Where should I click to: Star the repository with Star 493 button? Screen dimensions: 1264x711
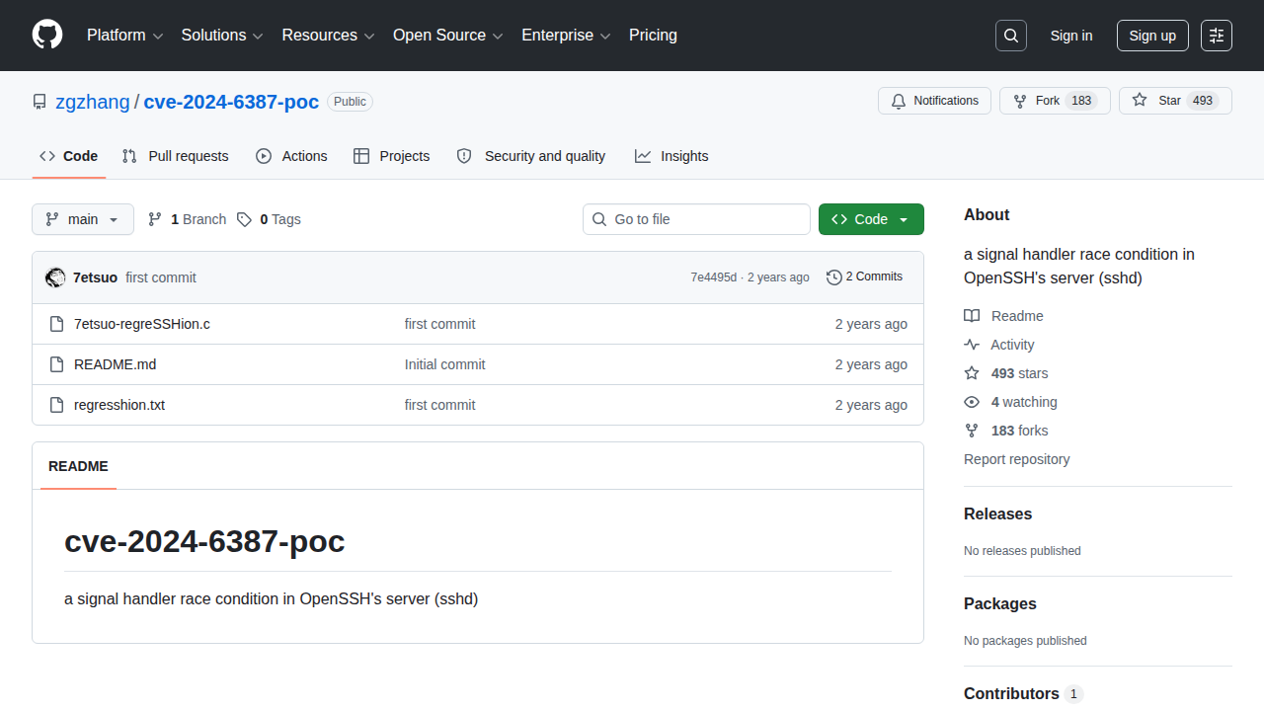(1175, 101)
